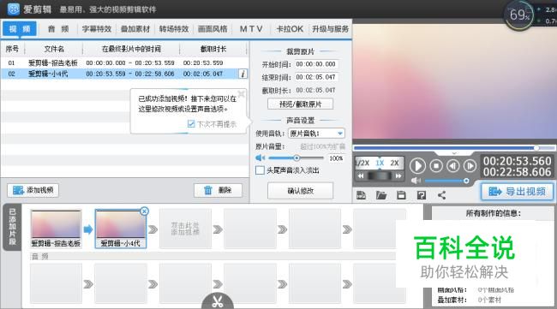This screenshot has width=557, height=309.
Task: Click the 已添加片段 side tab
Action: pos(13,227)
